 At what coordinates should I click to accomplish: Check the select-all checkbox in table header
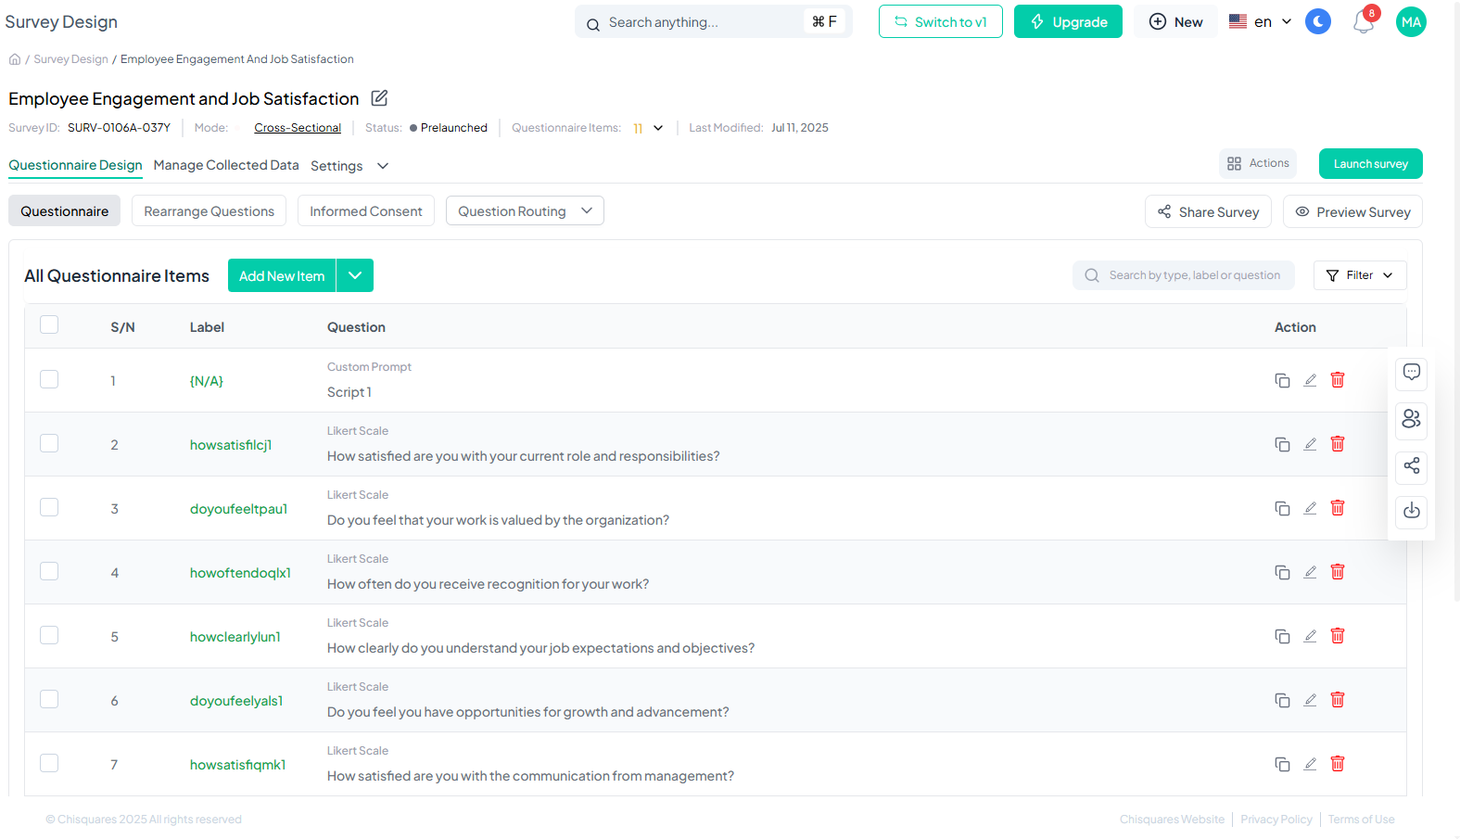coord(49,325)
